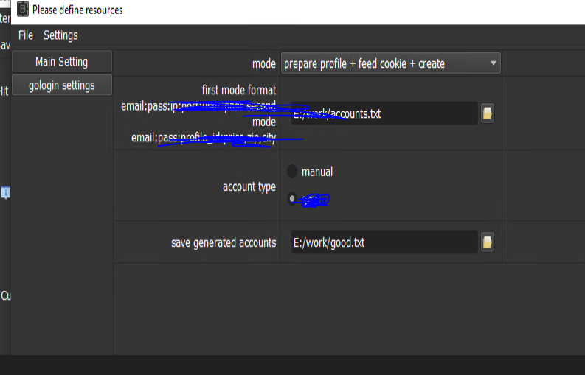Screen dimensions: 585x375
Task: Click the blue info icon at left edge
Action: pyautogui.click(x=5, y=193)
